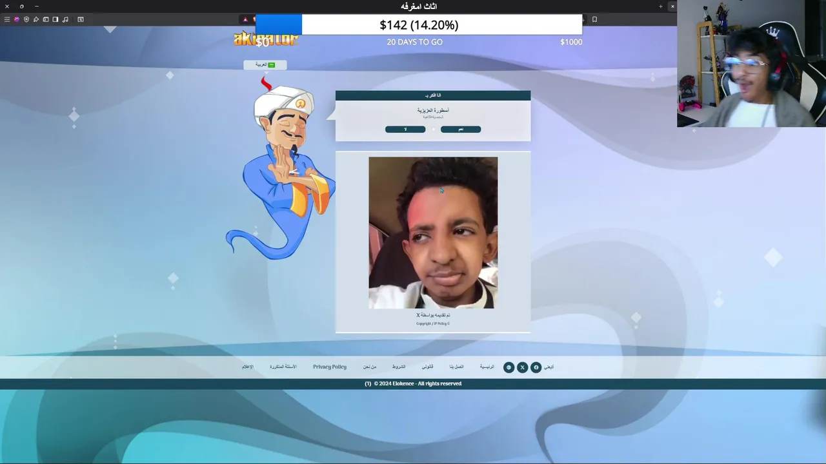Click the streamer webcam overlay
Image resolution: width=826 pixels, height=464 pixels.
[751, 63]
